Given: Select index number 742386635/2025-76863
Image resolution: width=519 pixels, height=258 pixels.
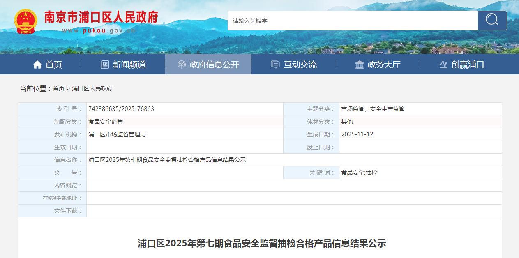Looking at the screenshot, I should tap(121, 109).
